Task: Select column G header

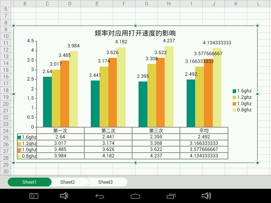Action: (147, 3)
